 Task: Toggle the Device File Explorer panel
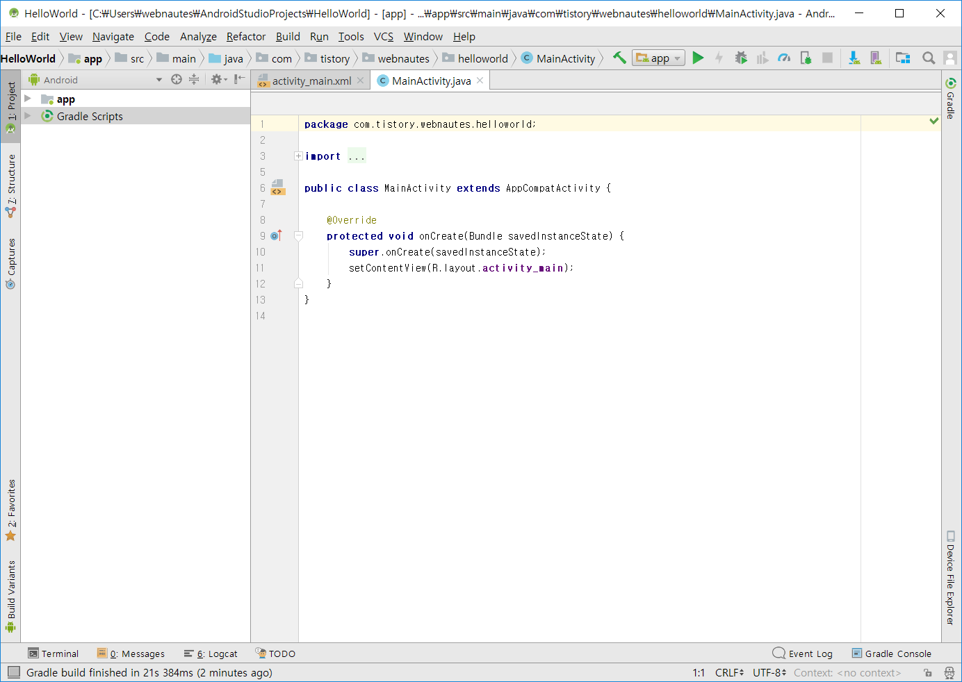click(950, 578)
